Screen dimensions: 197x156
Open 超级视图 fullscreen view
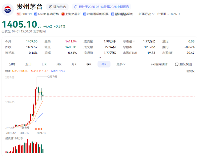click(x=183, y=64)
